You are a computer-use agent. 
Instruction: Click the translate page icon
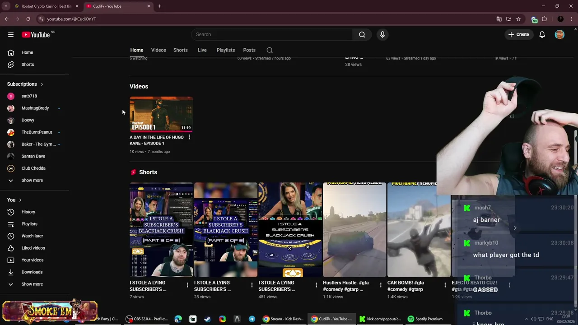click(x=499, y=19)
